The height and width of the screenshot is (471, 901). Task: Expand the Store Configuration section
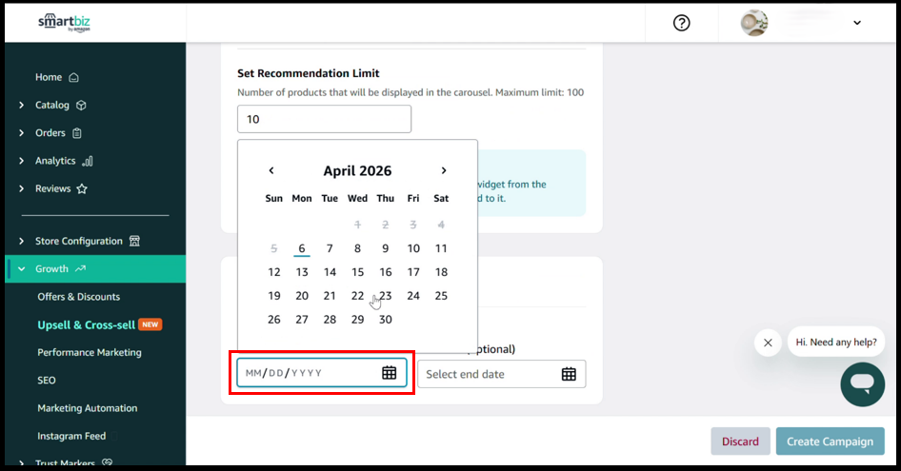tap(22, 242)
